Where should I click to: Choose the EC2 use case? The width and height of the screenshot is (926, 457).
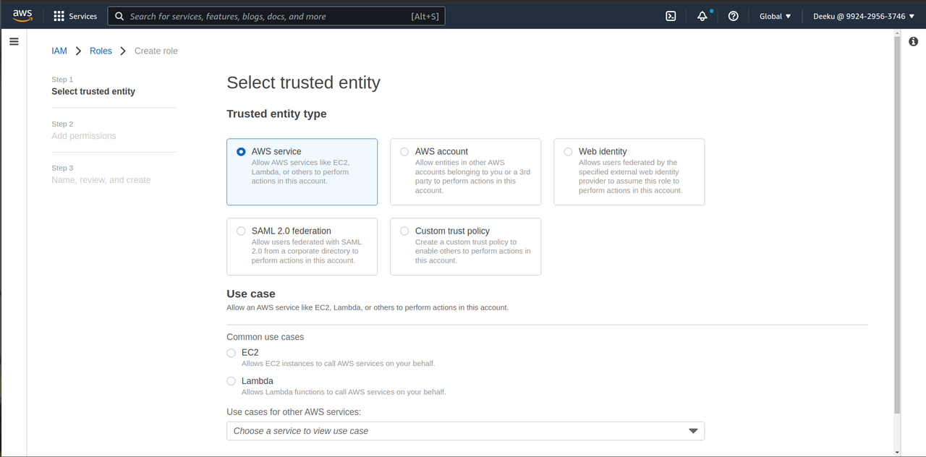[231, 353]
